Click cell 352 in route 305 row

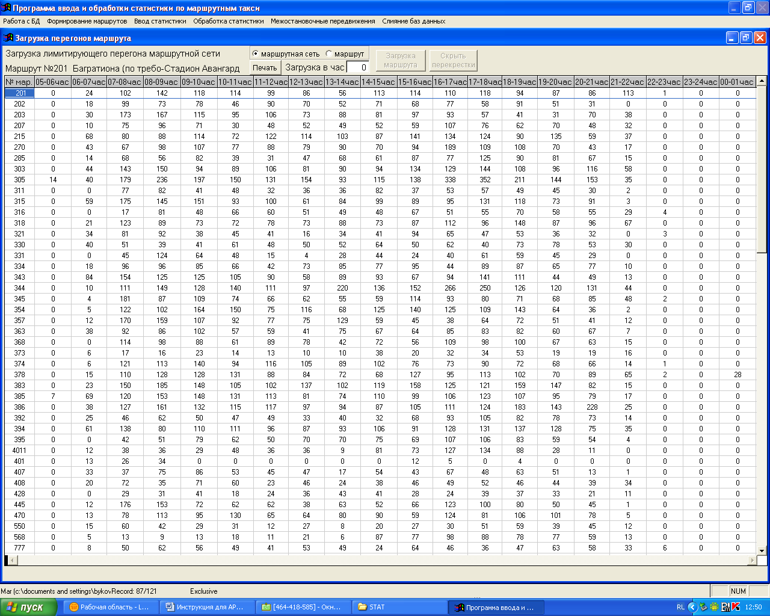click(485, 180)
